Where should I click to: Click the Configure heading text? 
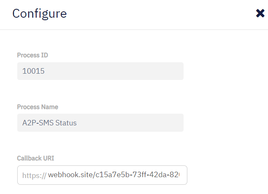click(x=39, y=13)
